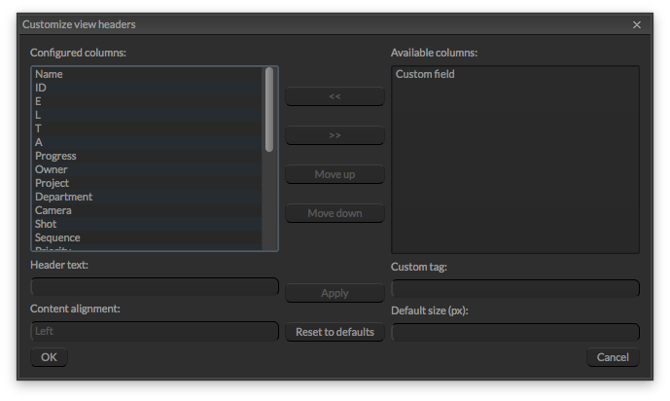Screen dimensions: 670x401
Task: Select the T column entry
Action: [x=148, y=128]
